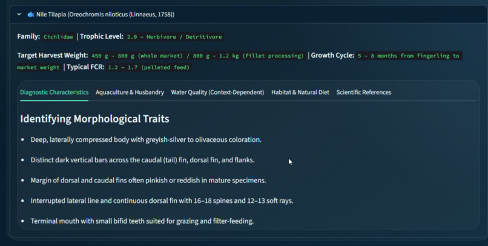Screen dimensions: 488x246
Task: Click the typical FCR value 1.2 - 1.7
Action: click(x=149, y=67)
